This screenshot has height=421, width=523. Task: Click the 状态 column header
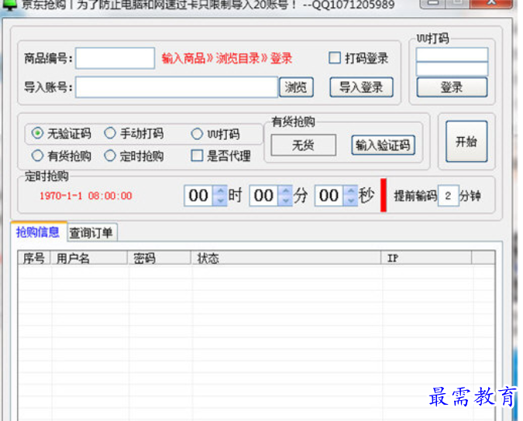click(x=286, y=258)
